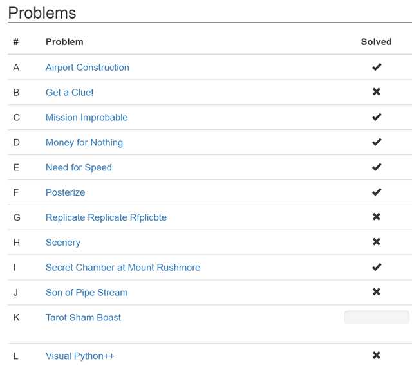The image size is (412, 368).
Task: Click the X icon next to Scenery
Action: point(376,242)
